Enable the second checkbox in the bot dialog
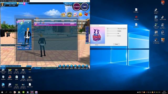The height and width of the screenshot is (94, 168). click(108, 31)
